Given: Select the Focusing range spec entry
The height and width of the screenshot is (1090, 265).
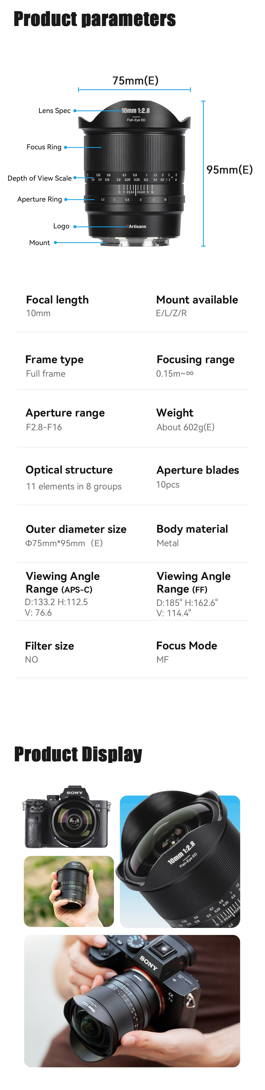Looking at the screenshot, I should click(x=195, y=366).
